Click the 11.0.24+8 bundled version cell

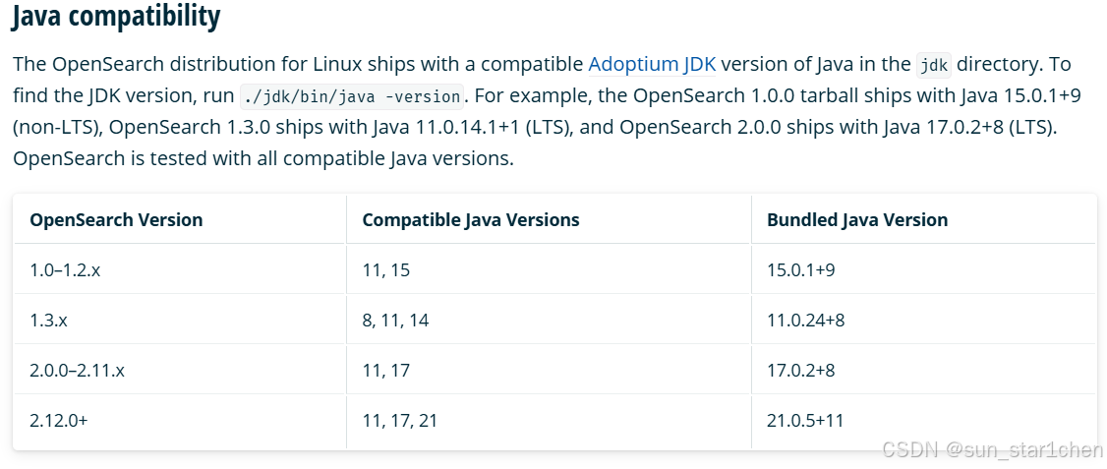coord(806,321)
